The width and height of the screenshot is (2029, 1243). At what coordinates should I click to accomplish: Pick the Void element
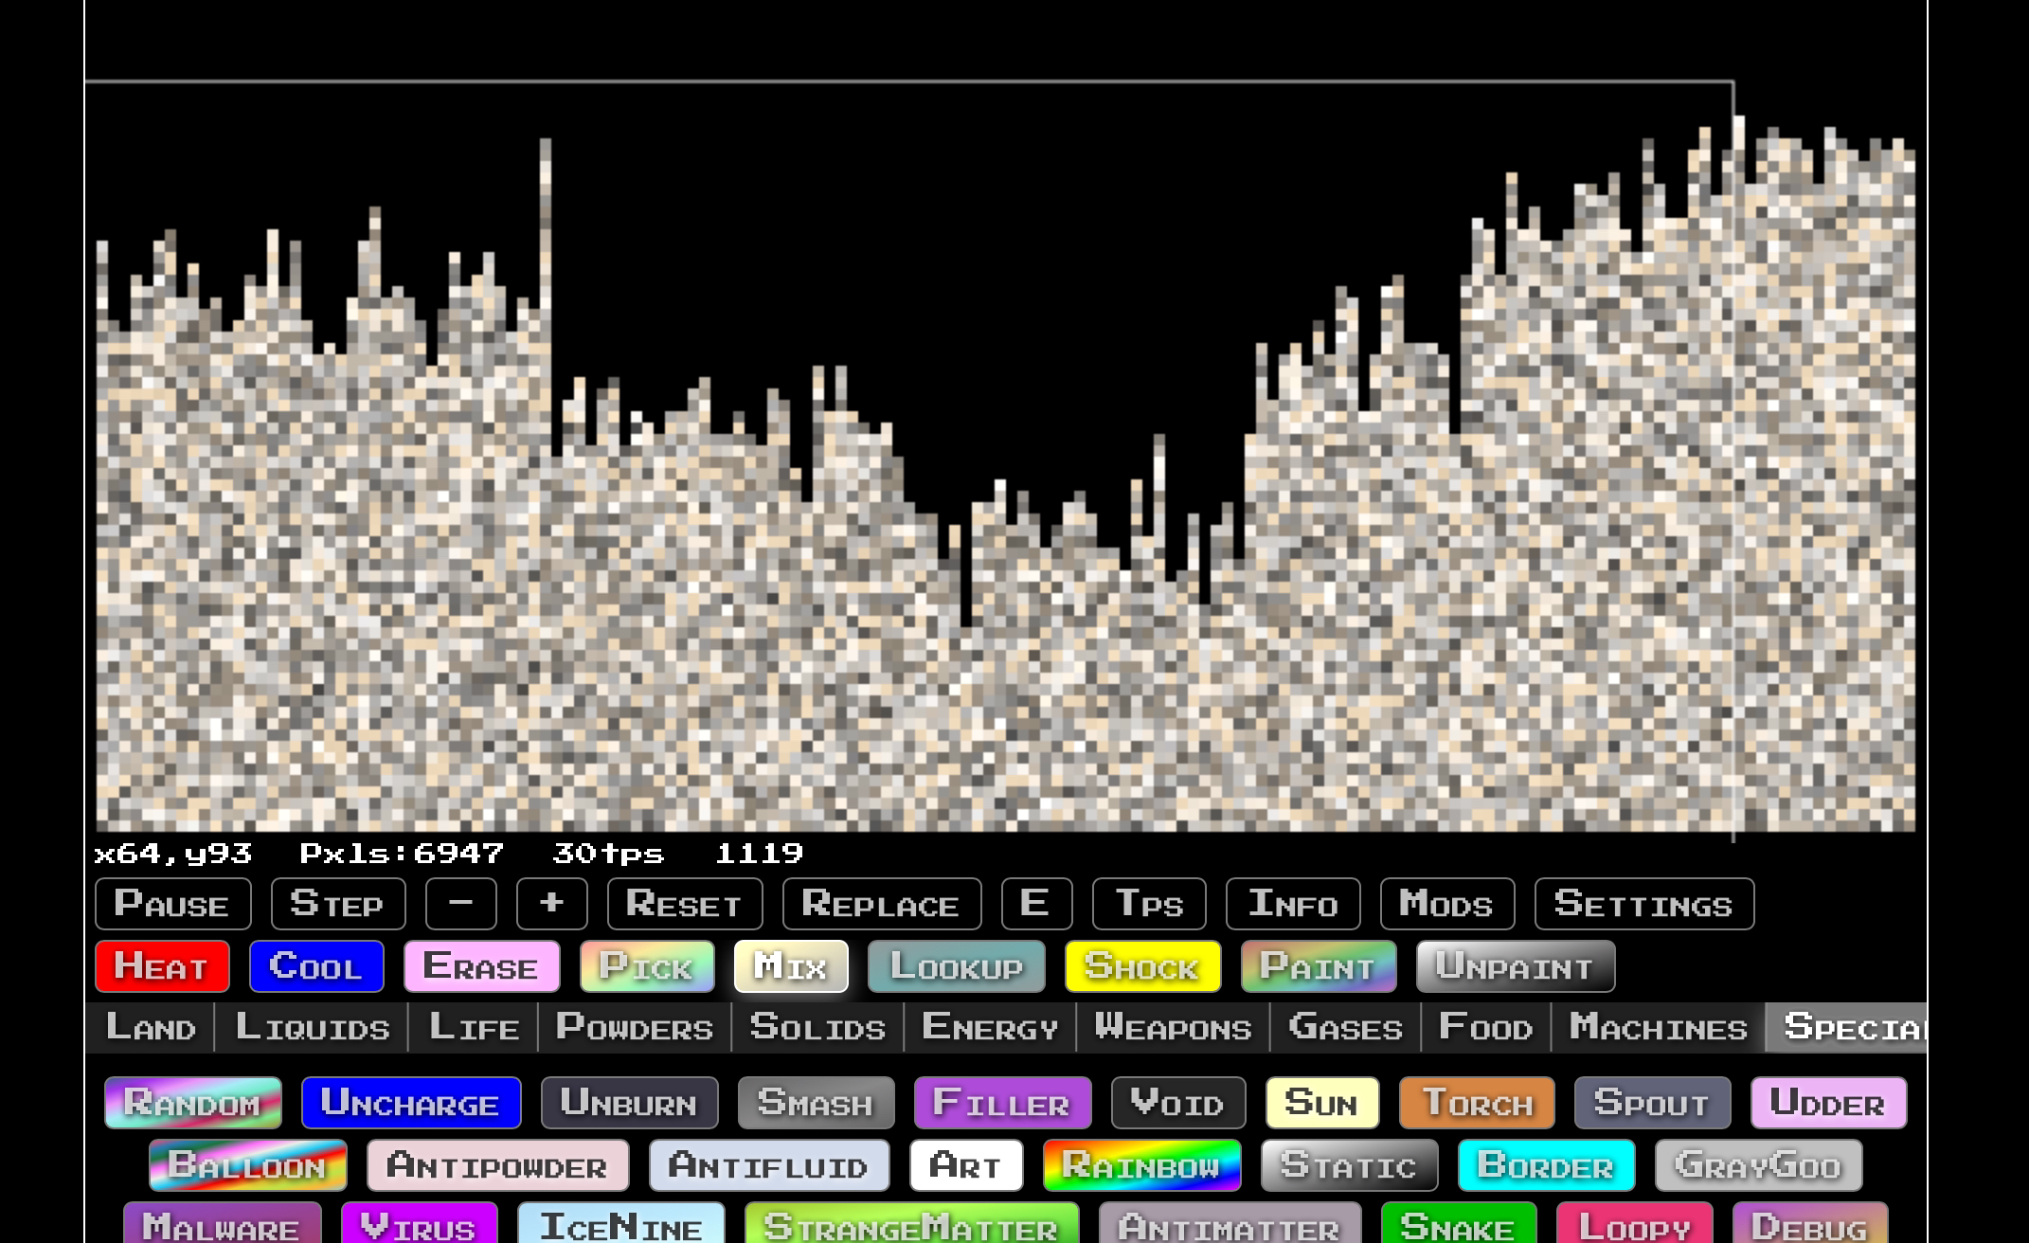coord(1177,1103)
